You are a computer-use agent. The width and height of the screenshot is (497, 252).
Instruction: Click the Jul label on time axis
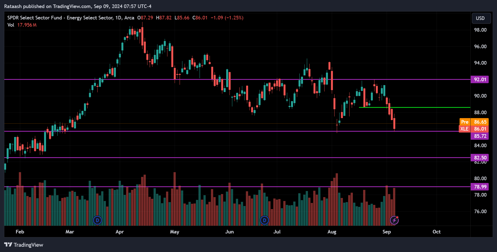click(x=277, y=232)
